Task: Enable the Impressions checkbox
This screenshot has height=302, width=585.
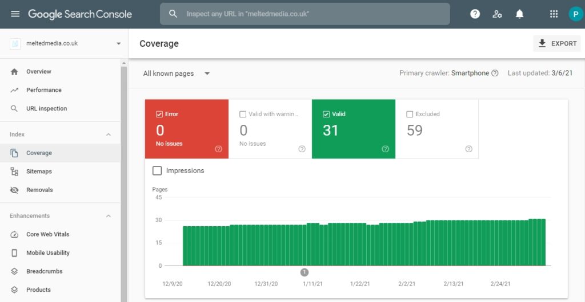Action: tap(157, 171)
